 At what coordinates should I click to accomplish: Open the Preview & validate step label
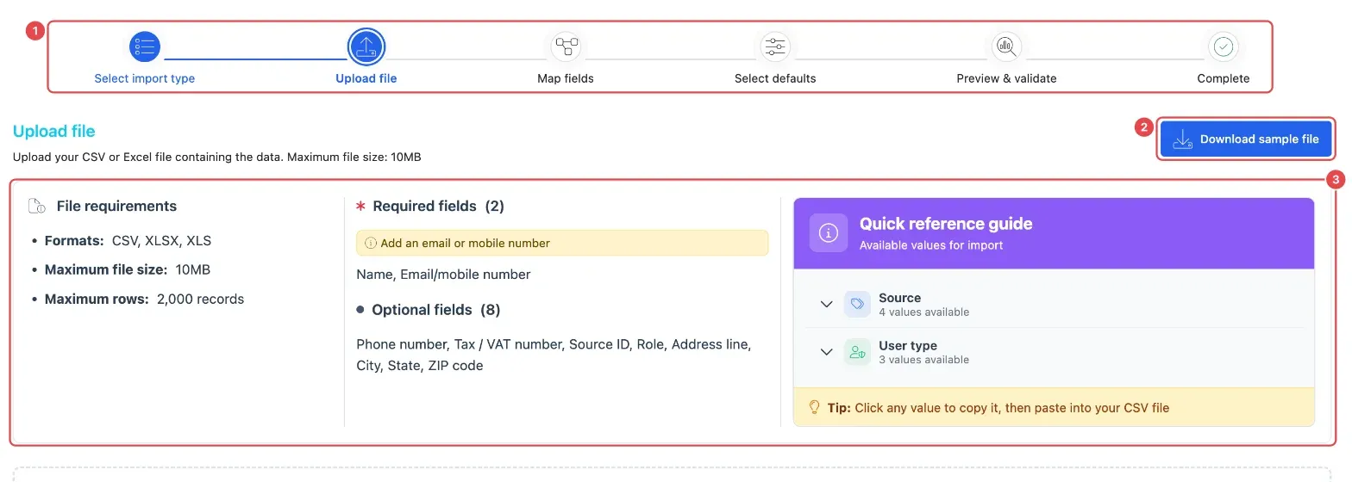[x=1006, y=78]
